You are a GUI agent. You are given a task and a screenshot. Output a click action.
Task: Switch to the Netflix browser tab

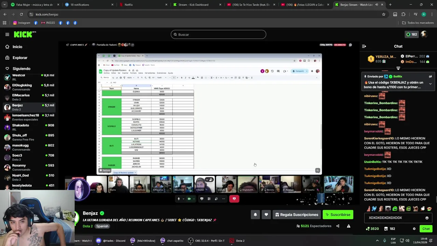(x=143, y=5)
